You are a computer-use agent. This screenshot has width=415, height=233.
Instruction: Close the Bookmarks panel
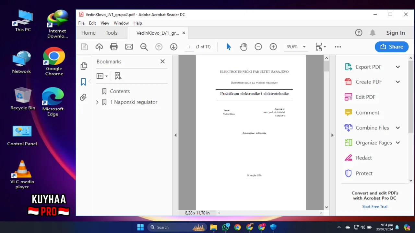pos(162,61)
